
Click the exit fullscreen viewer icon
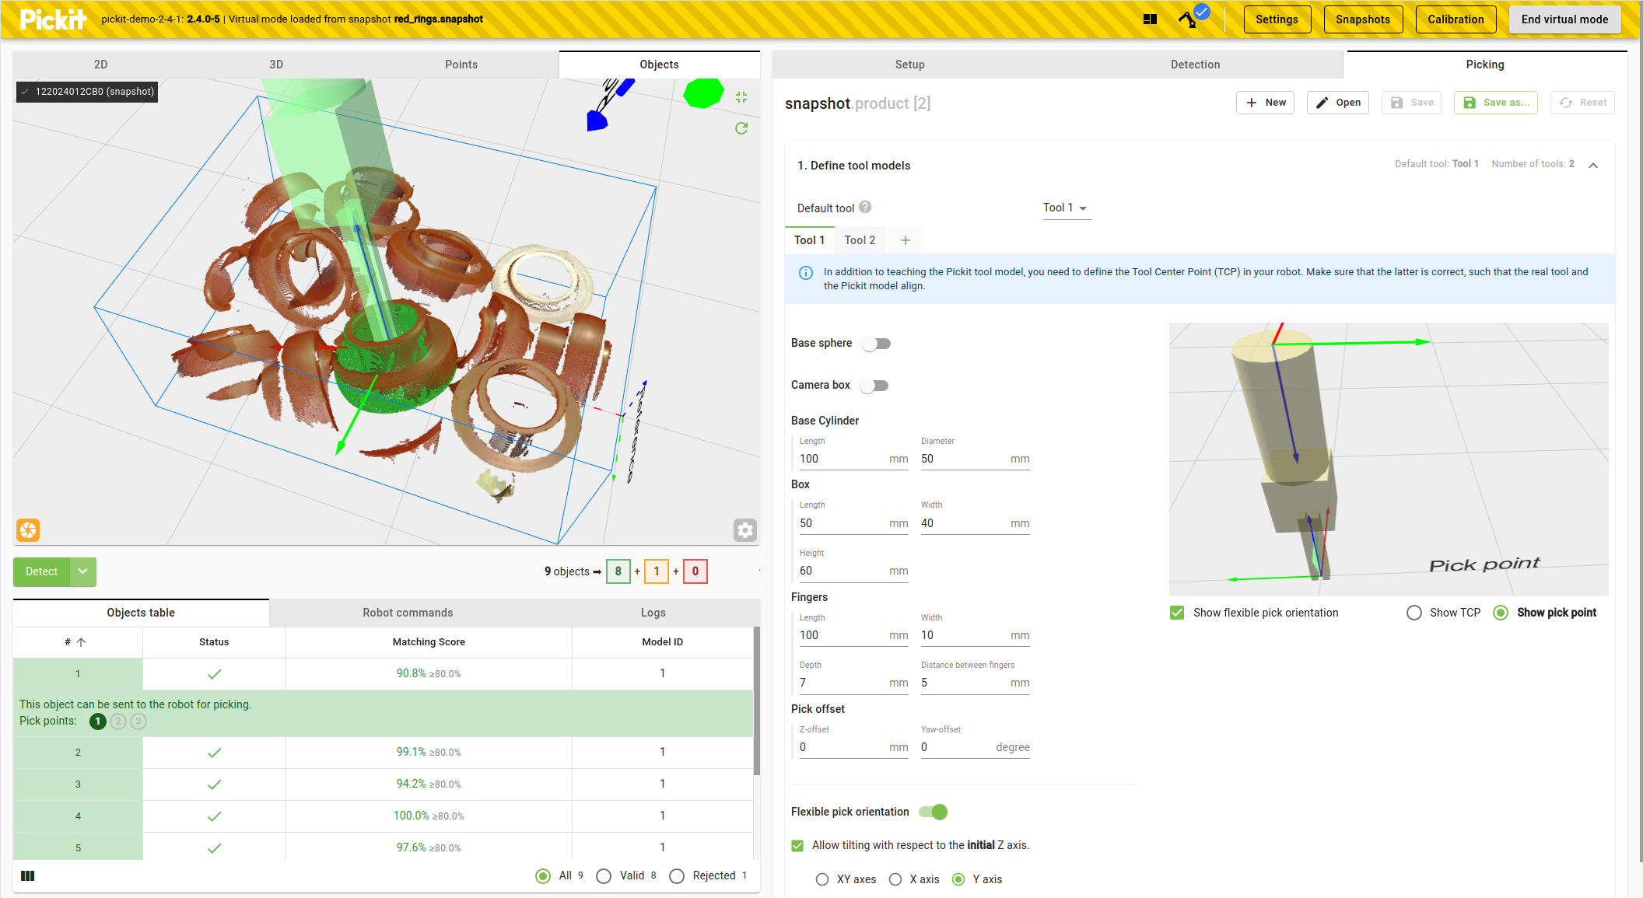tap(741, 97)
